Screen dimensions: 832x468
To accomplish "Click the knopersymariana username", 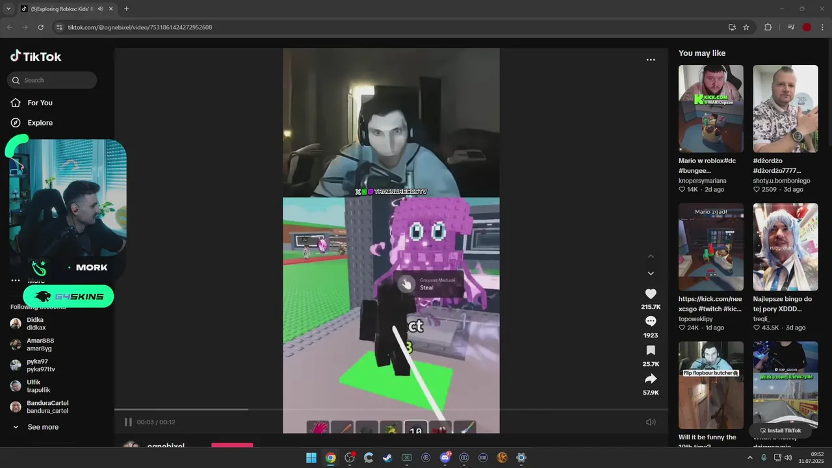I will click(x=702, y=181).
